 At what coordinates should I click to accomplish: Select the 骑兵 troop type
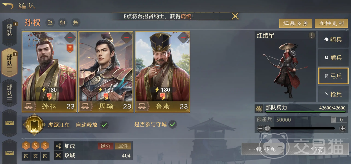333,40
